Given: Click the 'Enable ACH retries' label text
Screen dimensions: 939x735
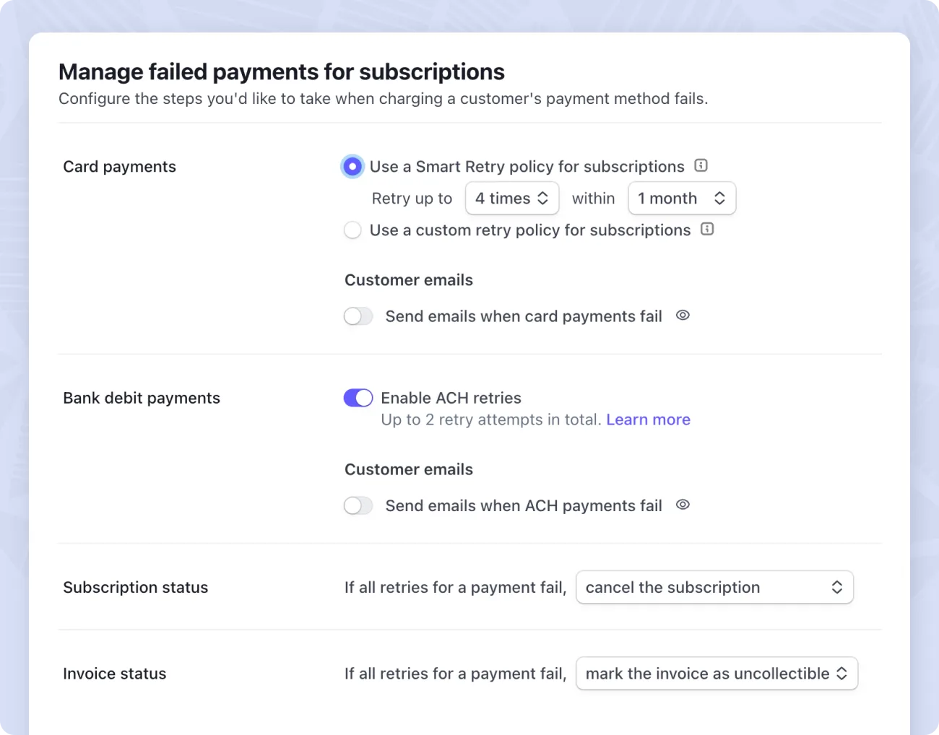Looking at the screenshot, I should 451,398.
